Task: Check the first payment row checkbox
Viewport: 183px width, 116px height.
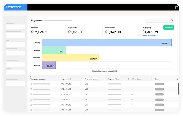Action: [x=31, y=84]
